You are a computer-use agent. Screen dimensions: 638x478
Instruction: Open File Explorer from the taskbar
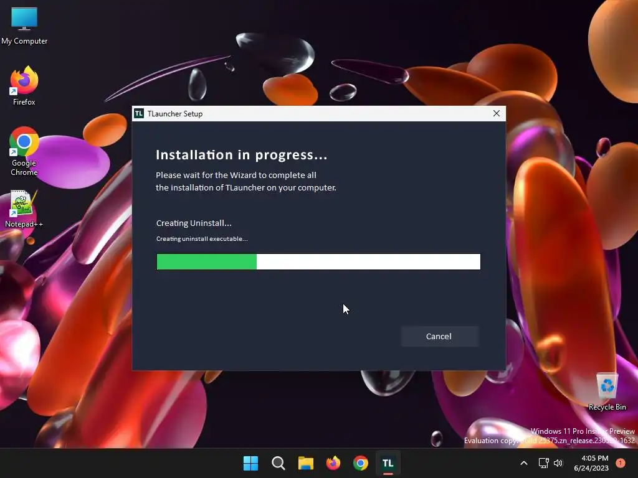tap(305, 463)
